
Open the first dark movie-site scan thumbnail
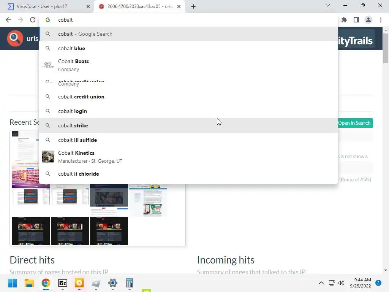tap(31, 231)
